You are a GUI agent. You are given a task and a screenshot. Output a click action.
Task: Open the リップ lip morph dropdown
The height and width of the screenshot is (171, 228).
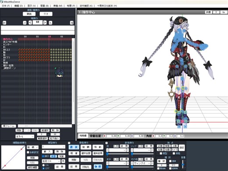[x=142, y=150]
